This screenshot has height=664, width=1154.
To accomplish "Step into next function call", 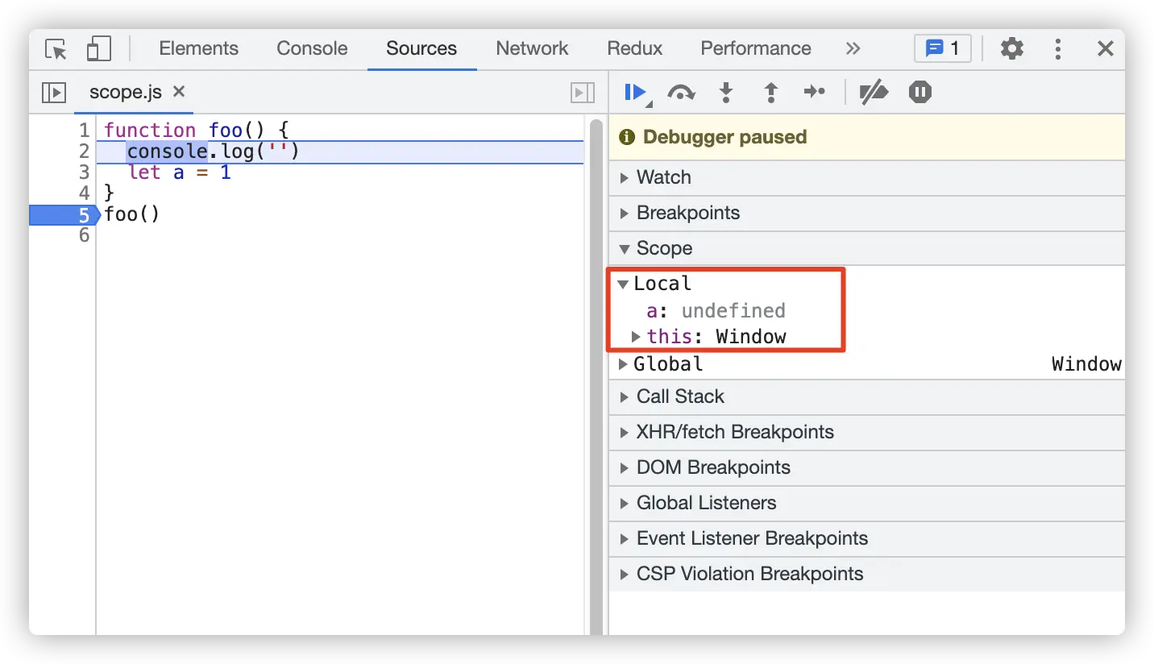I will pyautogui.click(x=726, y=93).
